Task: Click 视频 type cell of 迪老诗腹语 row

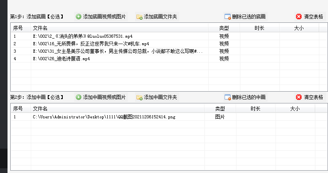Action: (x=224, y=59)
